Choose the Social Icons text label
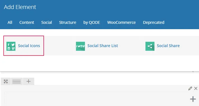199x106 pixels. 29,46
